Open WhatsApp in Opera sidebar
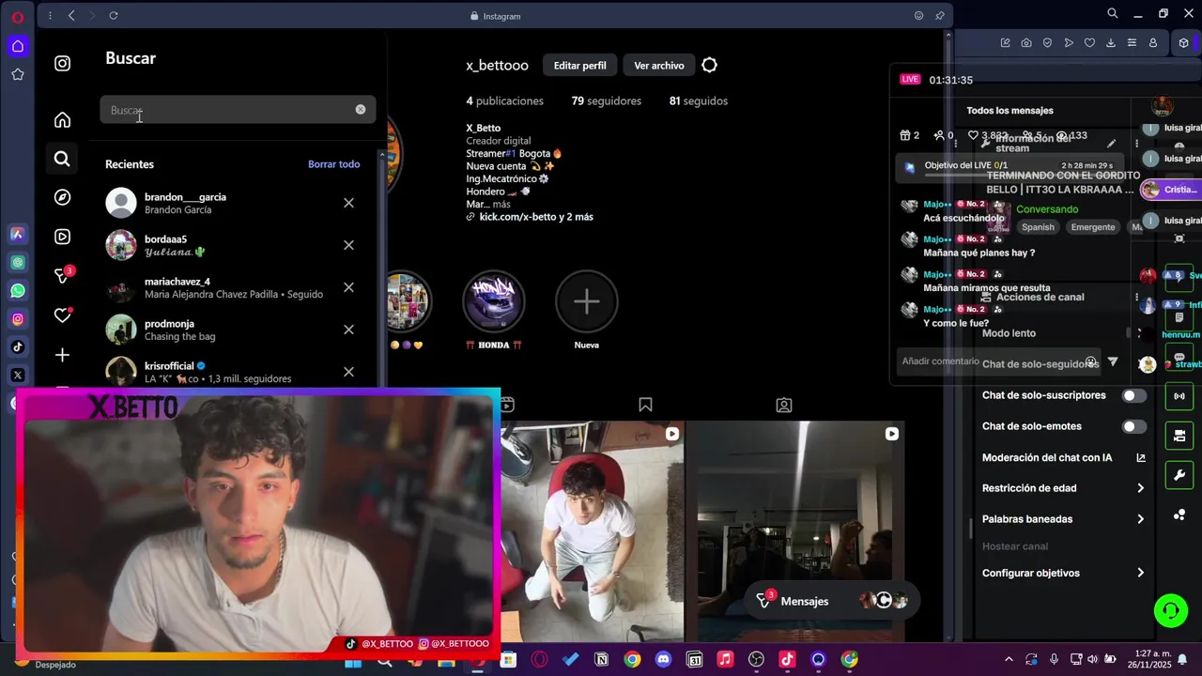The width and height of the screenshot is (1202, 676). (x=18, y=291)
